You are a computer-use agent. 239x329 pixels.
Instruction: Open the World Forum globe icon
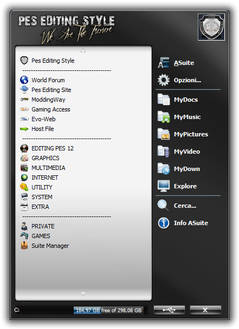24,80
